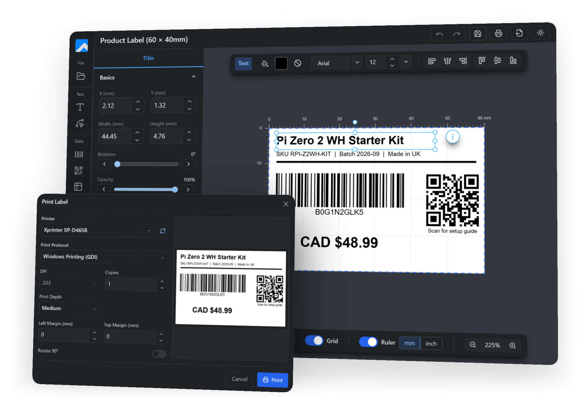Select the Text tool T icon

click(80, 107)
